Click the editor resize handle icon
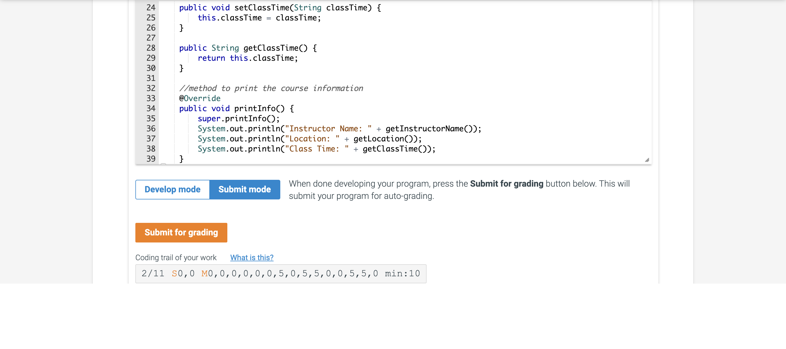This screenshot has width=786, height=349. click(647, 160)
